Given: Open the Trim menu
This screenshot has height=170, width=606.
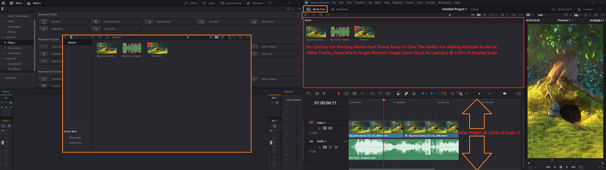Looking at the screenshot, I should (349, 2).
